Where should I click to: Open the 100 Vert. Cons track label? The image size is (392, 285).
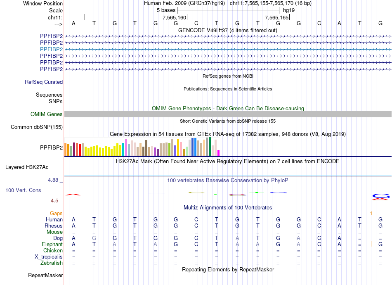tap(23, 190)
